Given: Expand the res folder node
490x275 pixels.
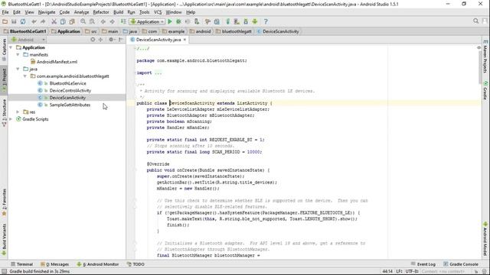Looking at the screenshot, I should pos(18,112).
